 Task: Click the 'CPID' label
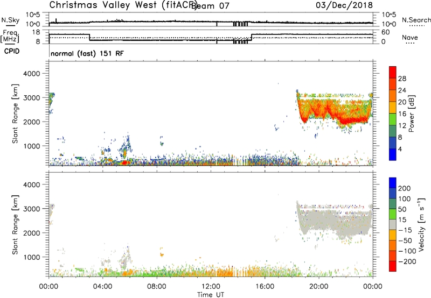tap(12, 51)
